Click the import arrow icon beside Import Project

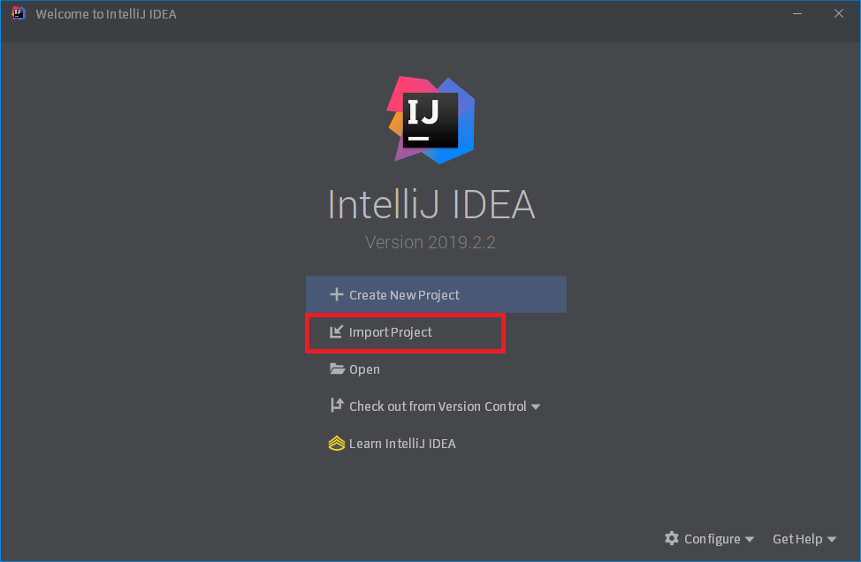point(336,332)
